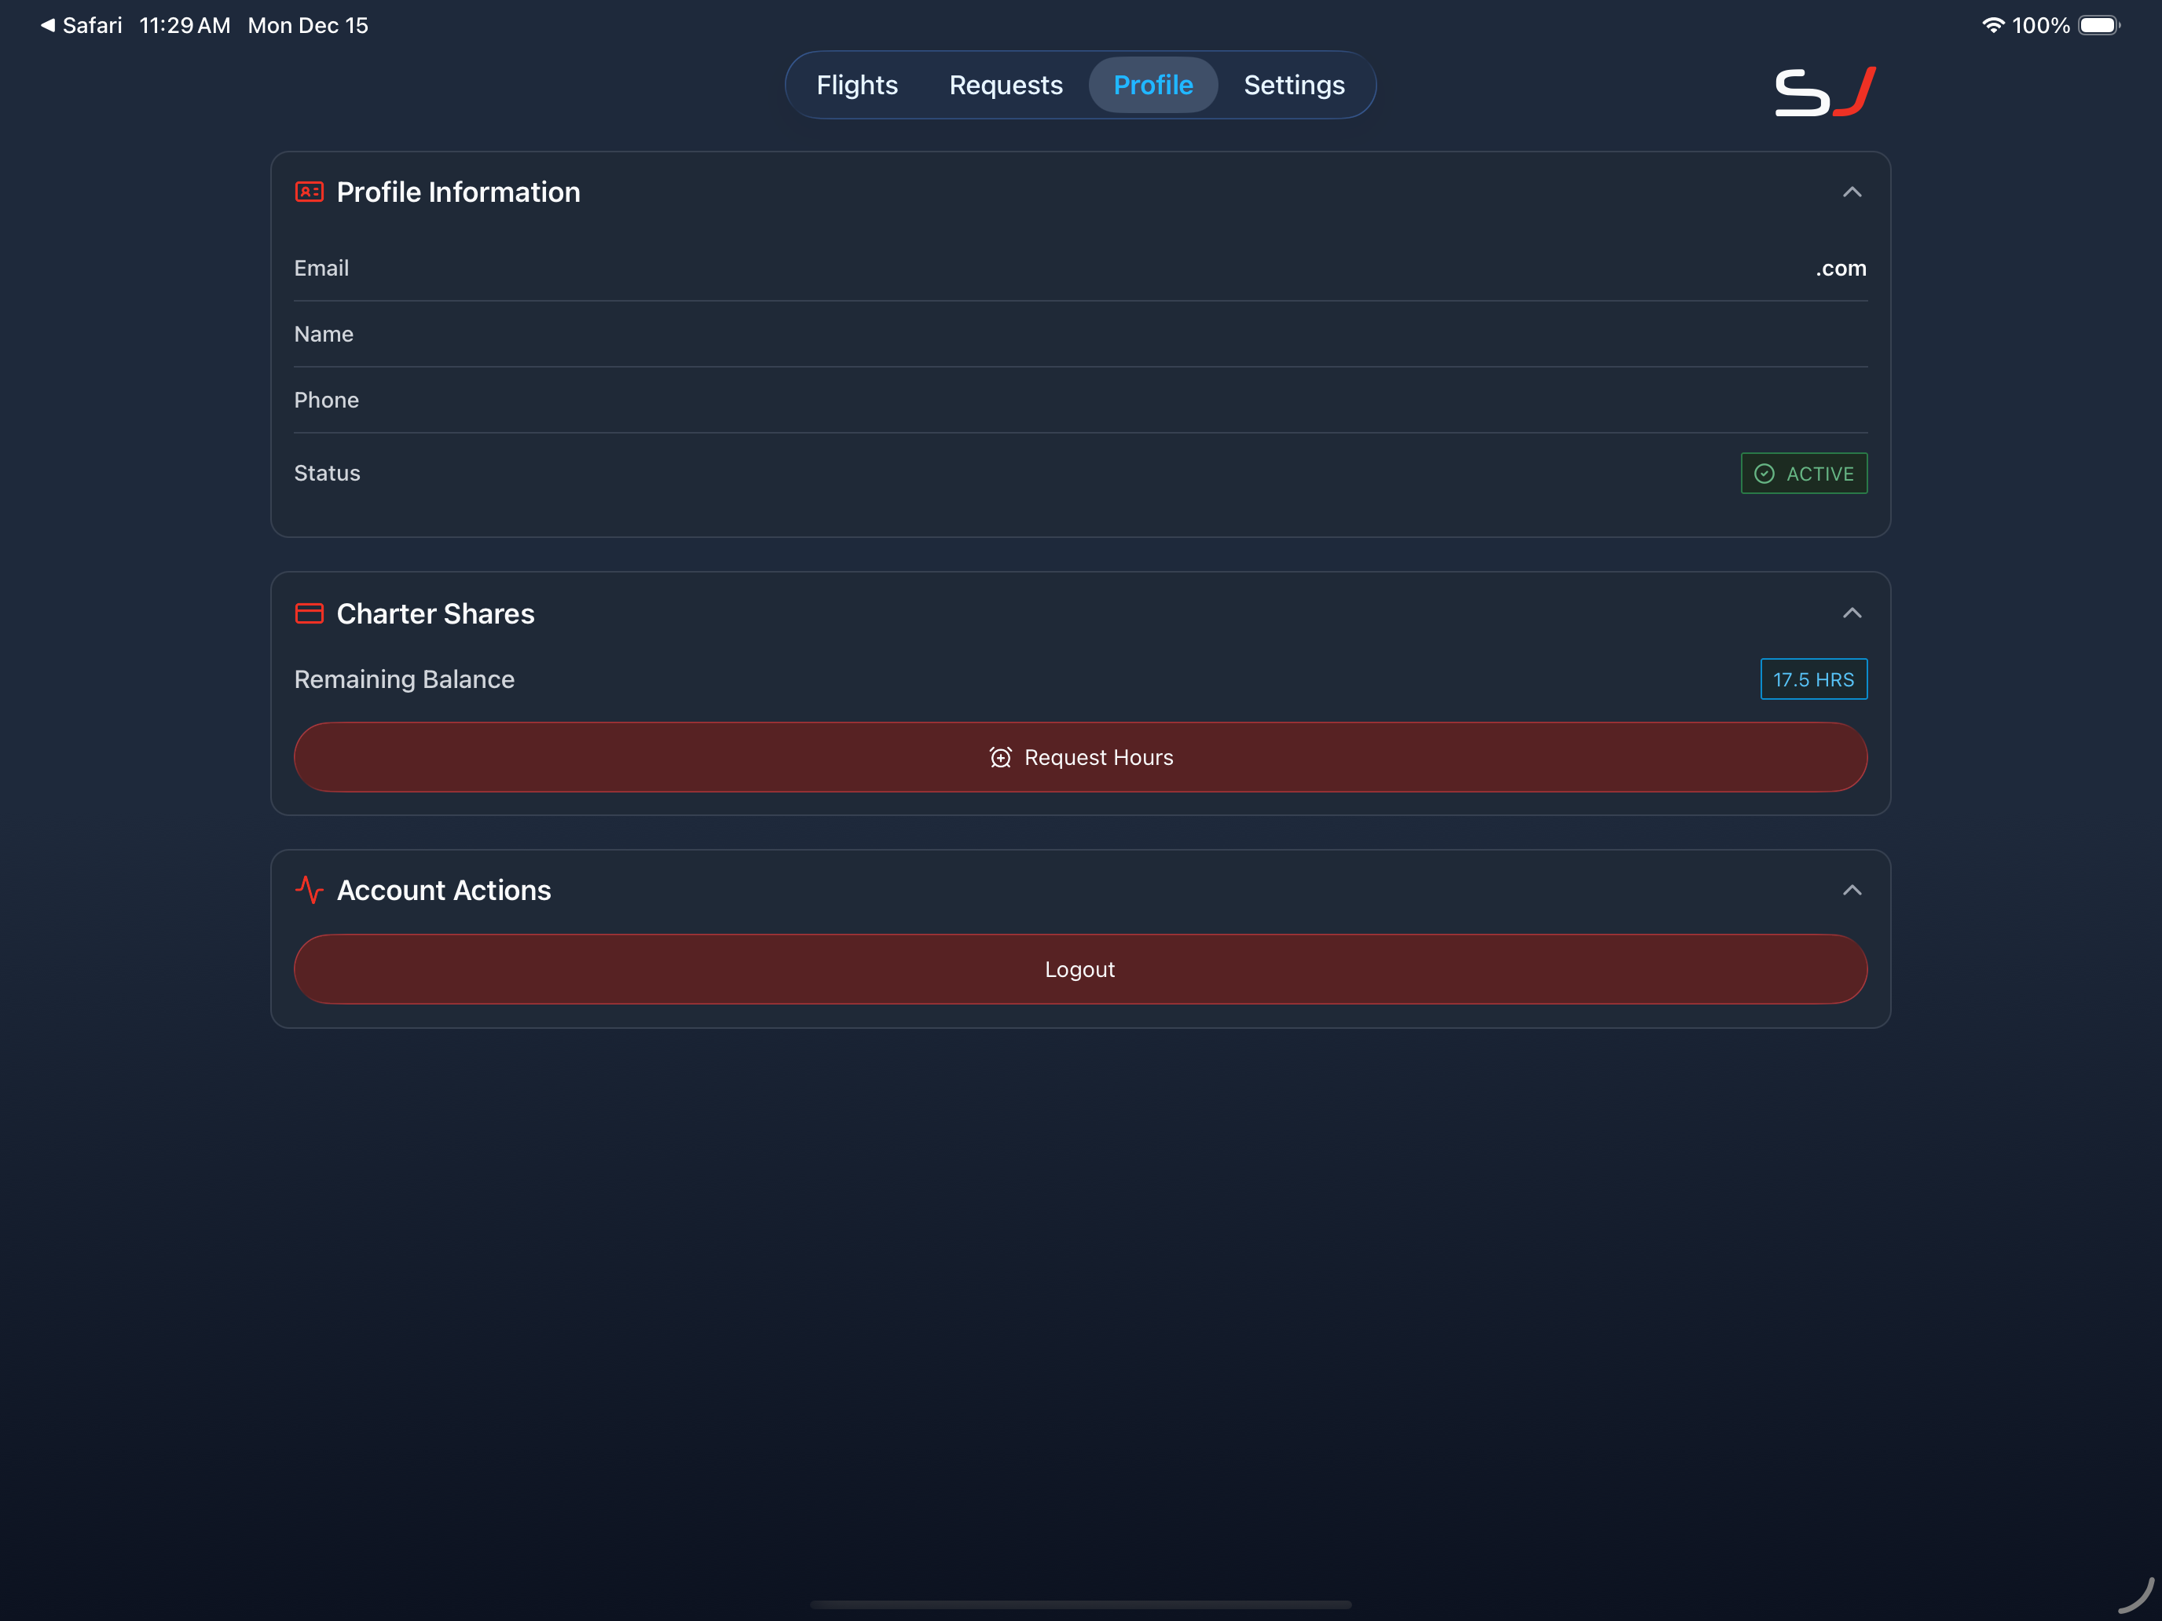Select the Profile tab
2162x1621 pixels.
tap(1153, 85)
